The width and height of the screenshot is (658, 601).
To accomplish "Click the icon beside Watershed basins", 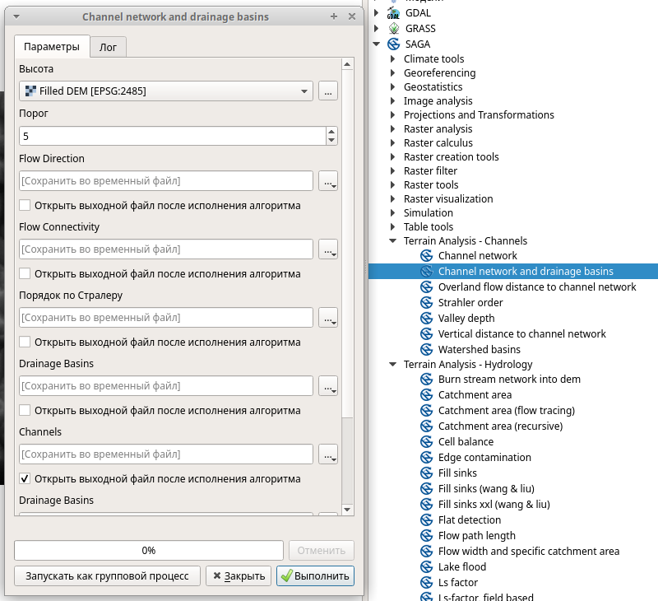I will coord(426,350).
